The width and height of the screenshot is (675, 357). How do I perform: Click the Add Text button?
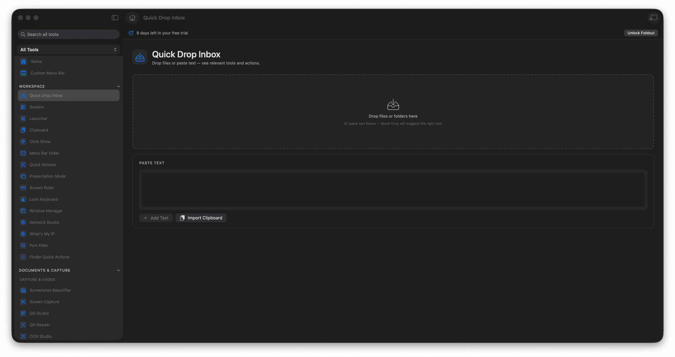click(156, 218)
